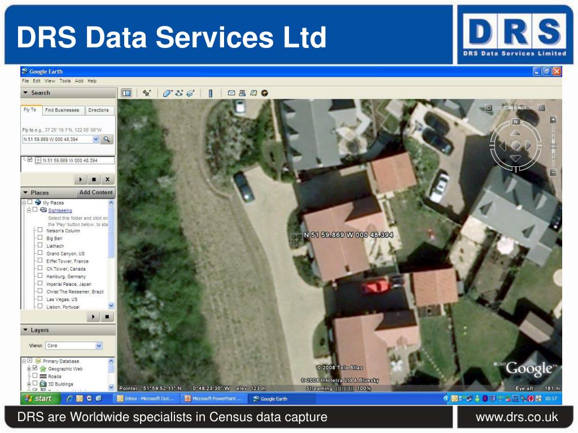Viewport: 578px width, 433px height.
Task: Check the Big Ben checkbox
Action: pyautogui.click(x=40, y=237)
